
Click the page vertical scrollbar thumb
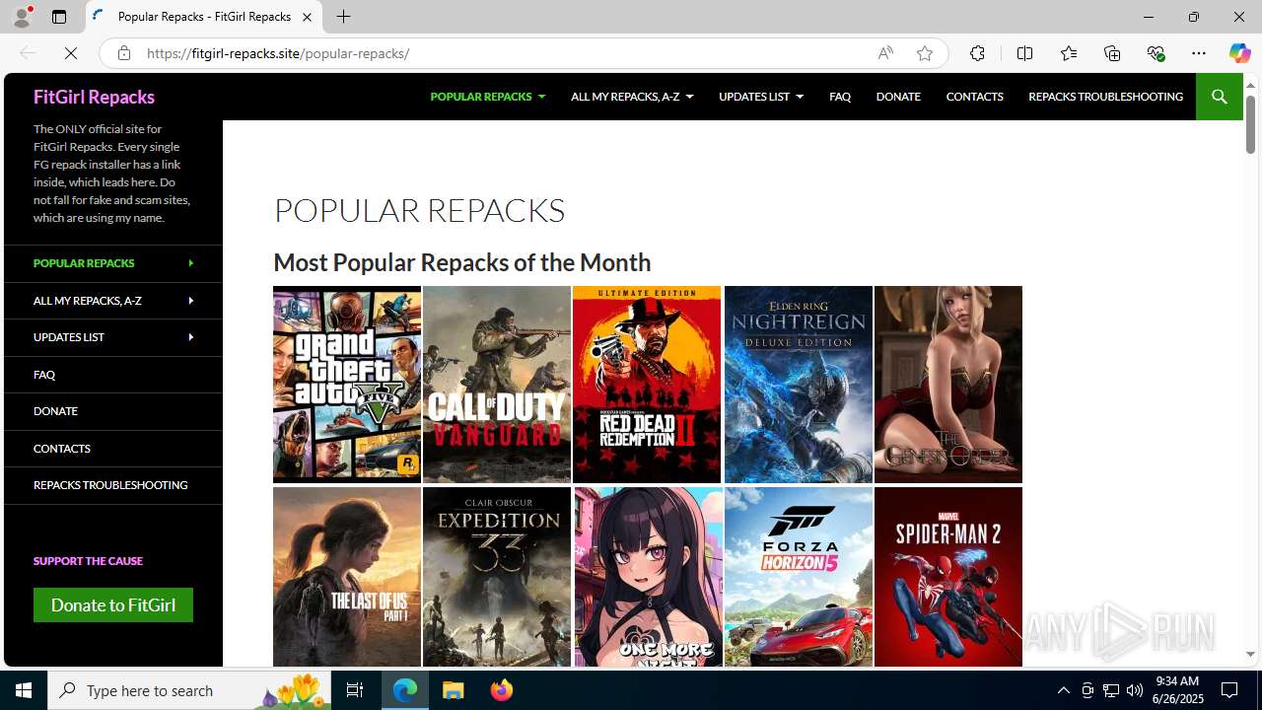(x=1250, y=125)
